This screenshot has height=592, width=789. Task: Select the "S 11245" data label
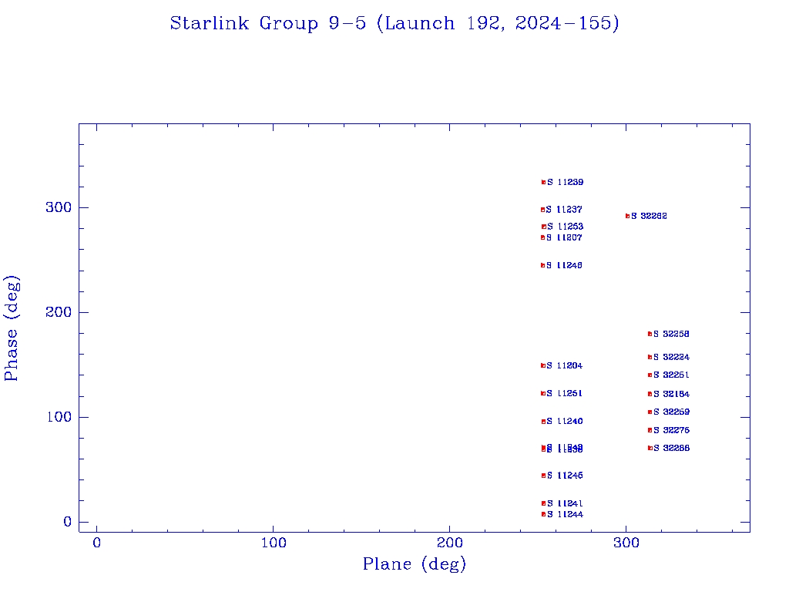tap(565, 476)
